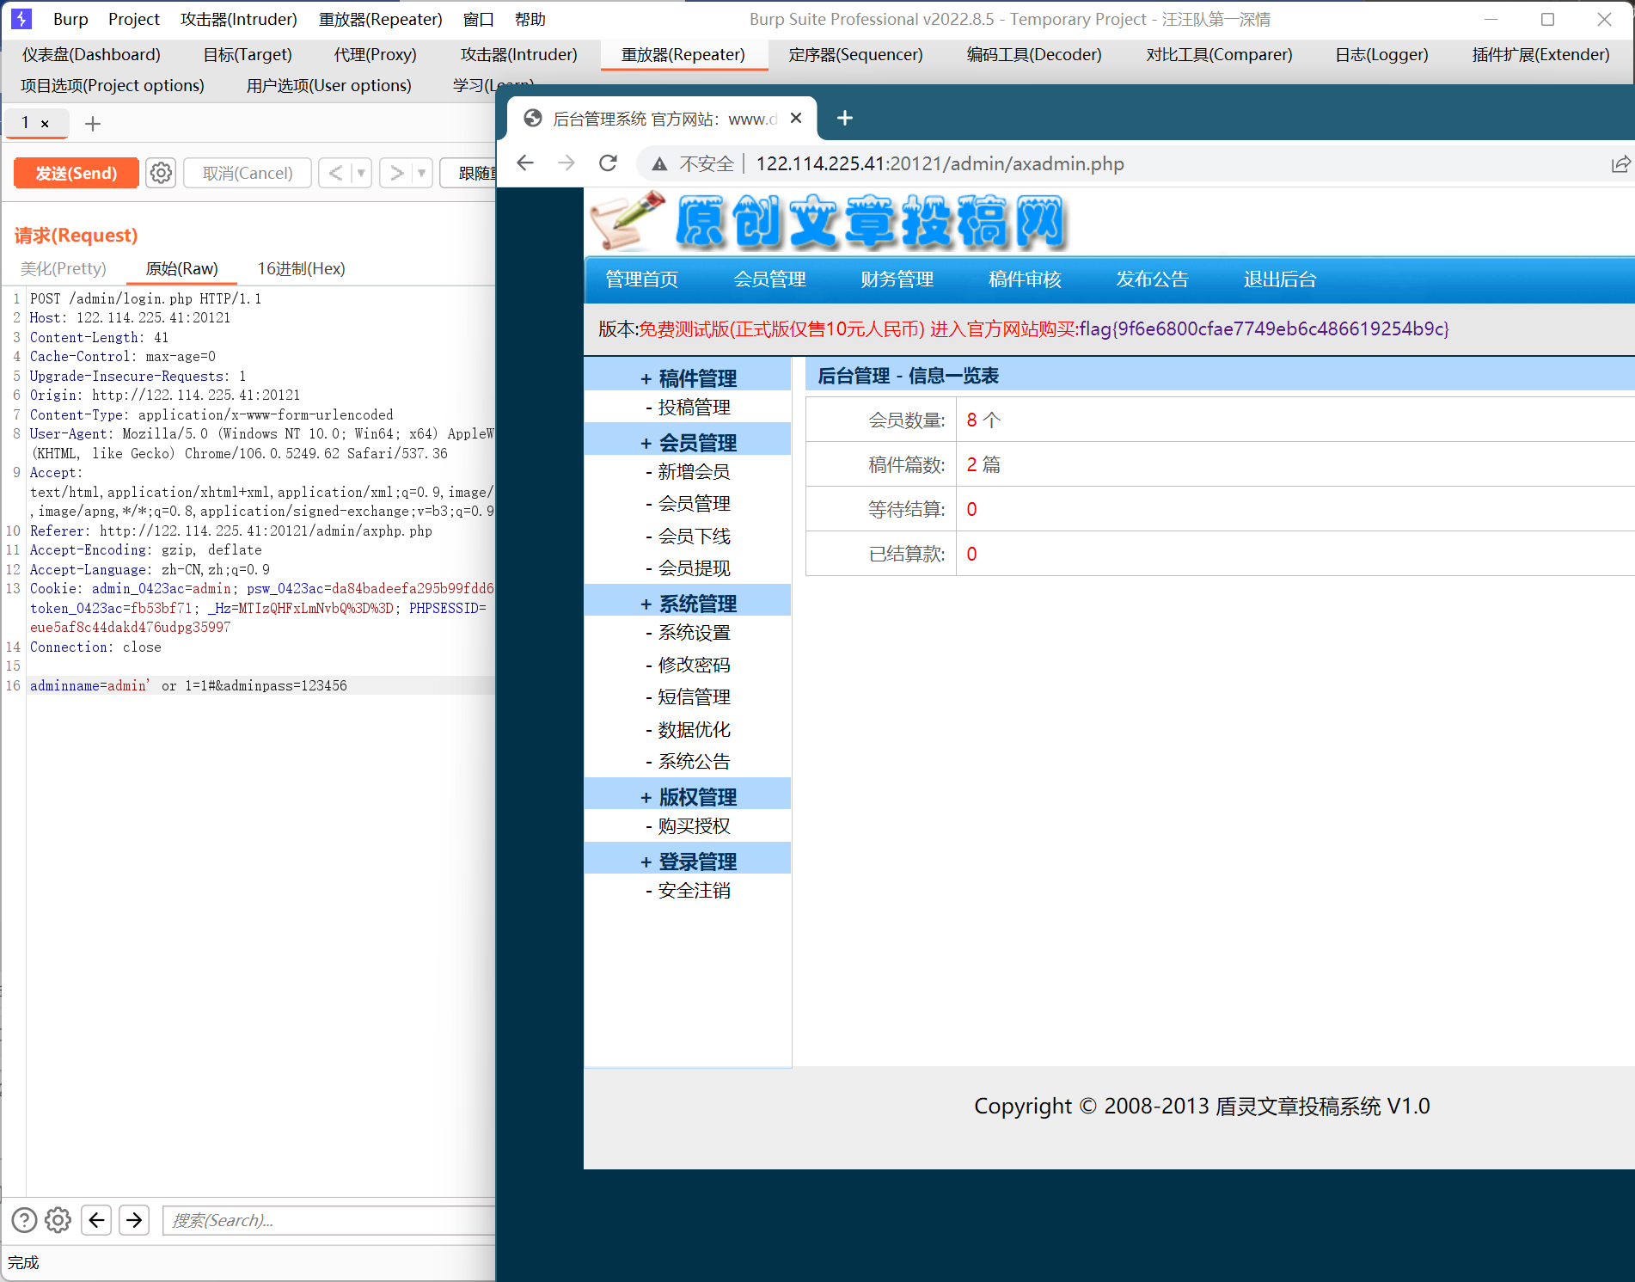This screenshot has height=1282, width=1635.
Task: Expand the 版权管理 sidebar section
Action: click(x=645, y=795)
